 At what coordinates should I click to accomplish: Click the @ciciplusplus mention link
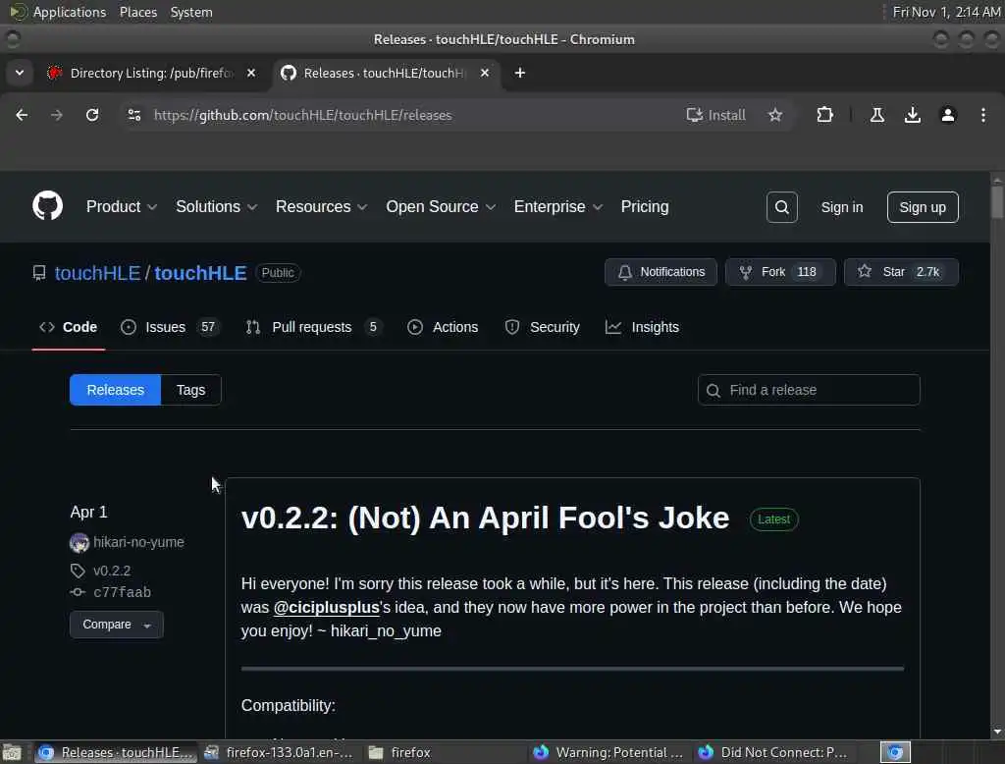pyautogui.click(x=326, y=608)
